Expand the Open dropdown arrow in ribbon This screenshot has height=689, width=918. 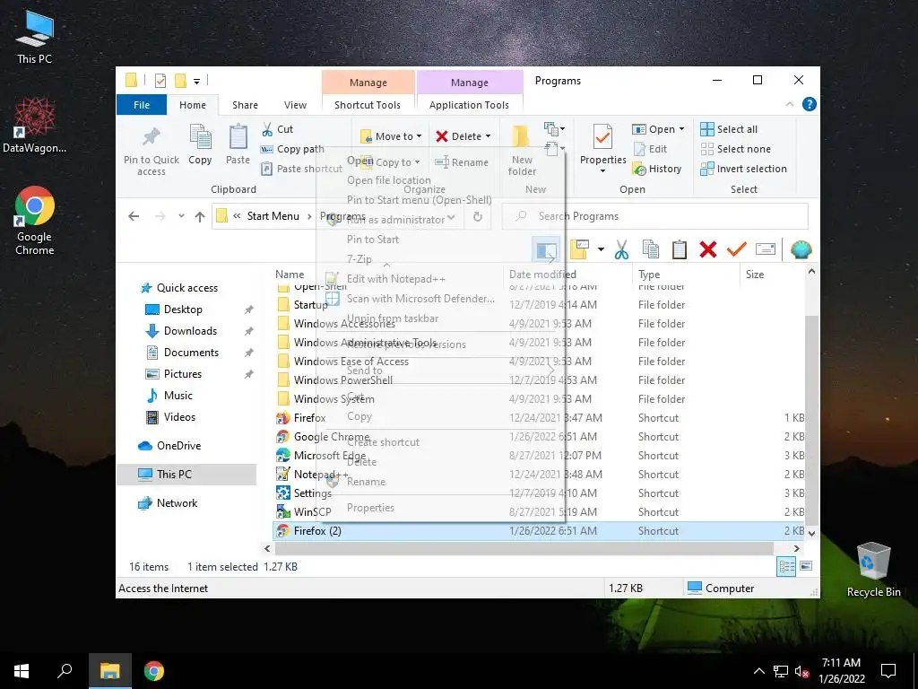(681, 129)
